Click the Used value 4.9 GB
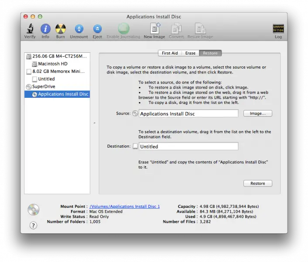 click(x=228, y=217)
